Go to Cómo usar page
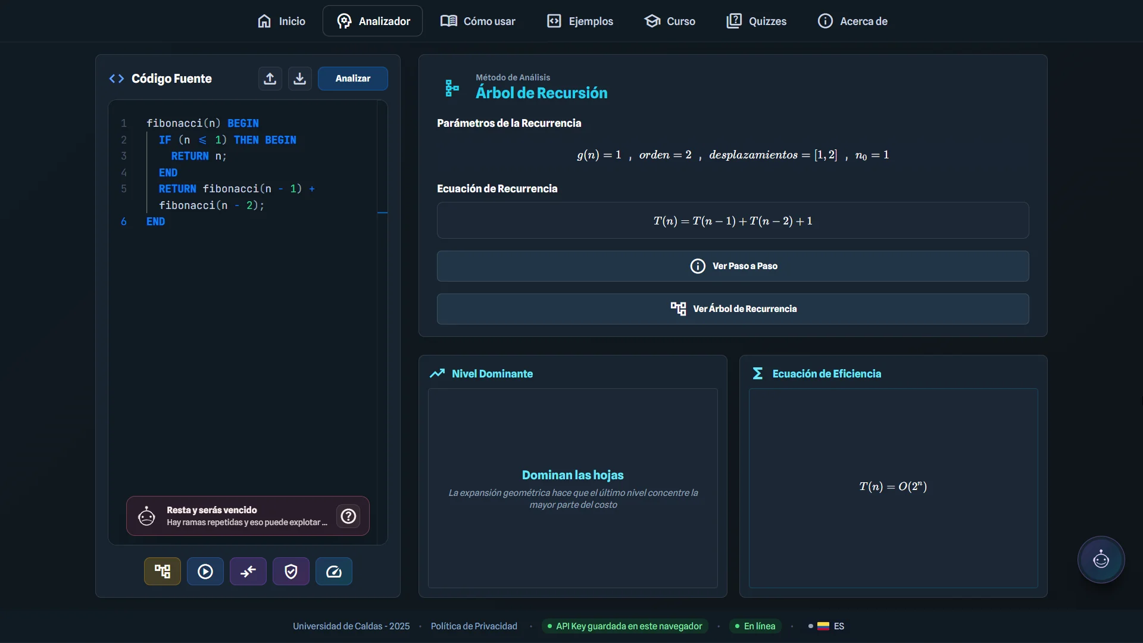Screen dimensions: 1143x643 (477, 21)
